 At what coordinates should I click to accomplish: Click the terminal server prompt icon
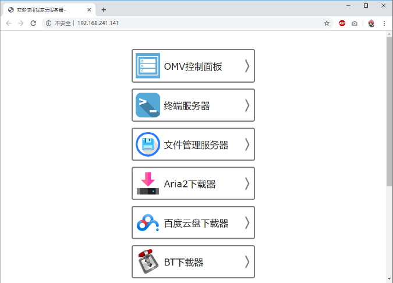tap(148, 105)
